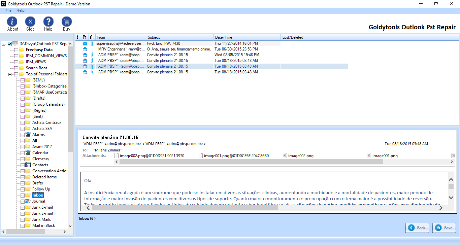460x245 pixels.
Task: Select the Achats SEA folder
Action: point(42,129)
